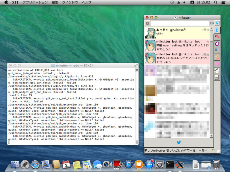Launch Safari from the Dock
Image resolution: width=230 pixels, height=172 pixels.
(x=35, y=164)
